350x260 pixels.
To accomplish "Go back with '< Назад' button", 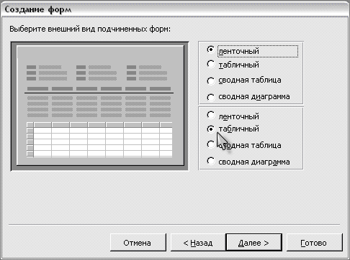I will tap(198, 243).
